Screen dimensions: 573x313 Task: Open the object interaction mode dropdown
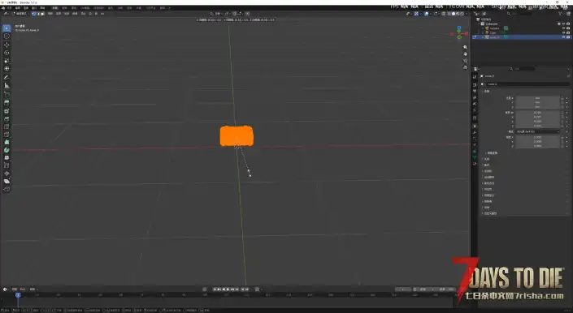tap(20, 14)
